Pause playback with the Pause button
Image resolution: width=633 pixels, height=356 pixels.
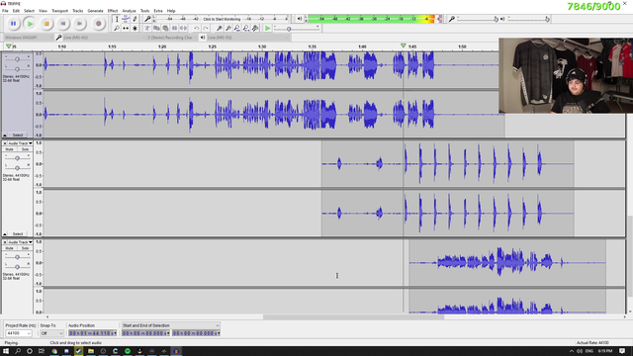tap(13, 24)
